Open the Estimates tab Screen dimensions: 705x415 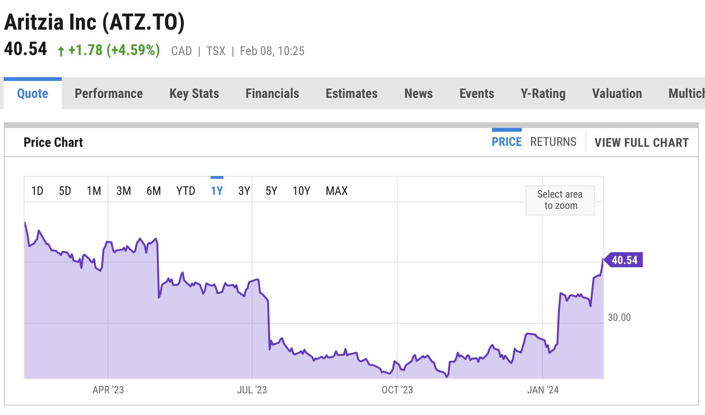(352, 94)
